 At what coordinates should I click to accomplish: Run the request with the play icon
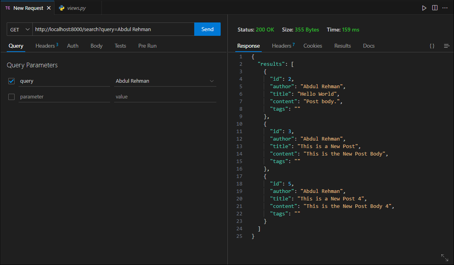coord(424,8)
